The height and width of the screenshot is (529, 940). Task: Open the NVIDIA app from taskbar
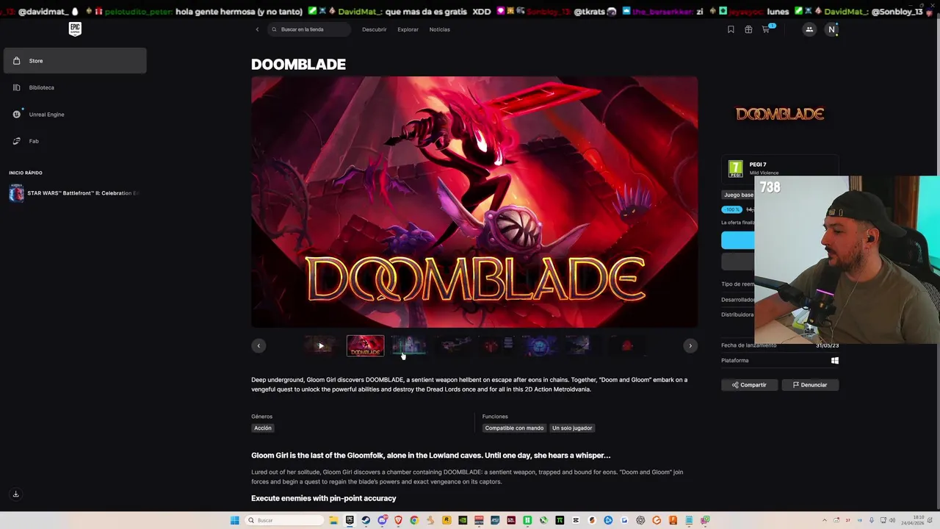tap(463, 520)
